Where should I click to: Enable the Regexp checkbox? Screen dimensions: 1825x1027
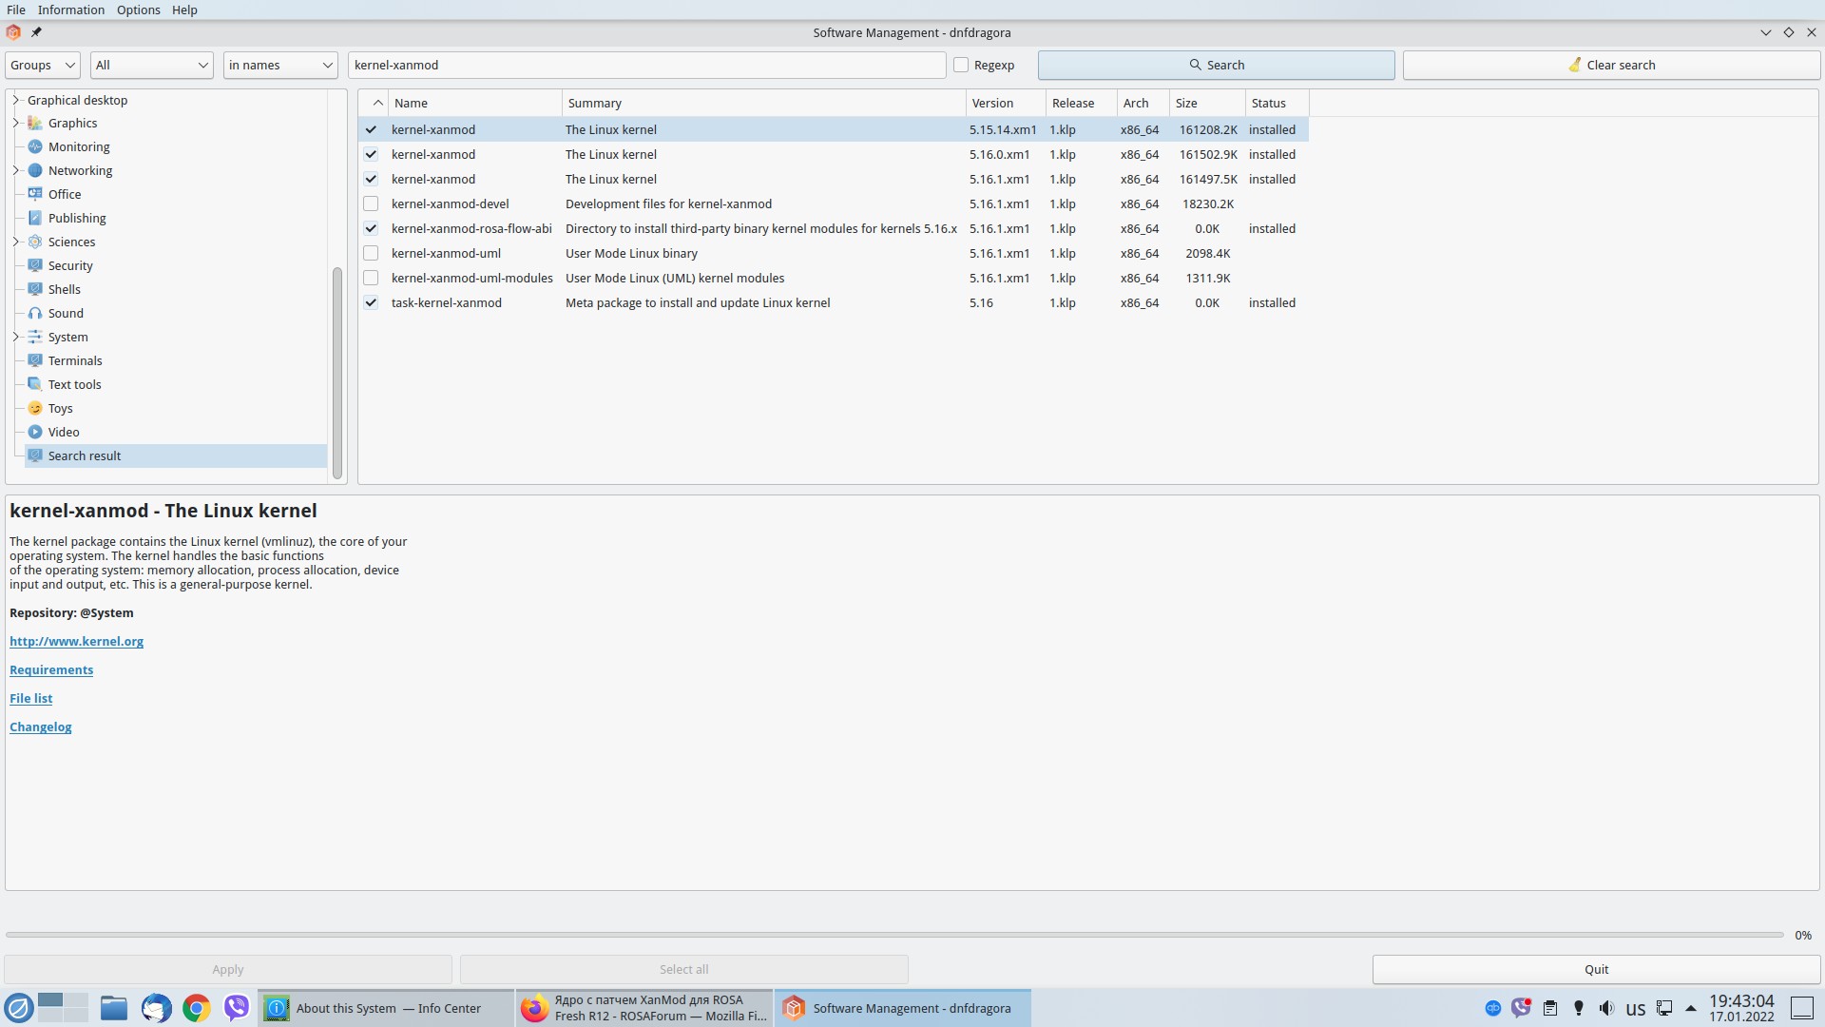click(961, 66)
